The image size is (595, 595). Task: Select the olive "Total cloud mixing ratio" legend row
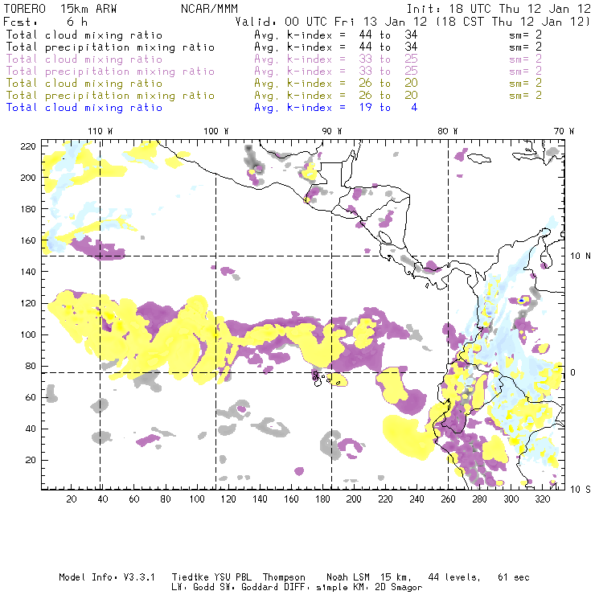tap(274, 83)
